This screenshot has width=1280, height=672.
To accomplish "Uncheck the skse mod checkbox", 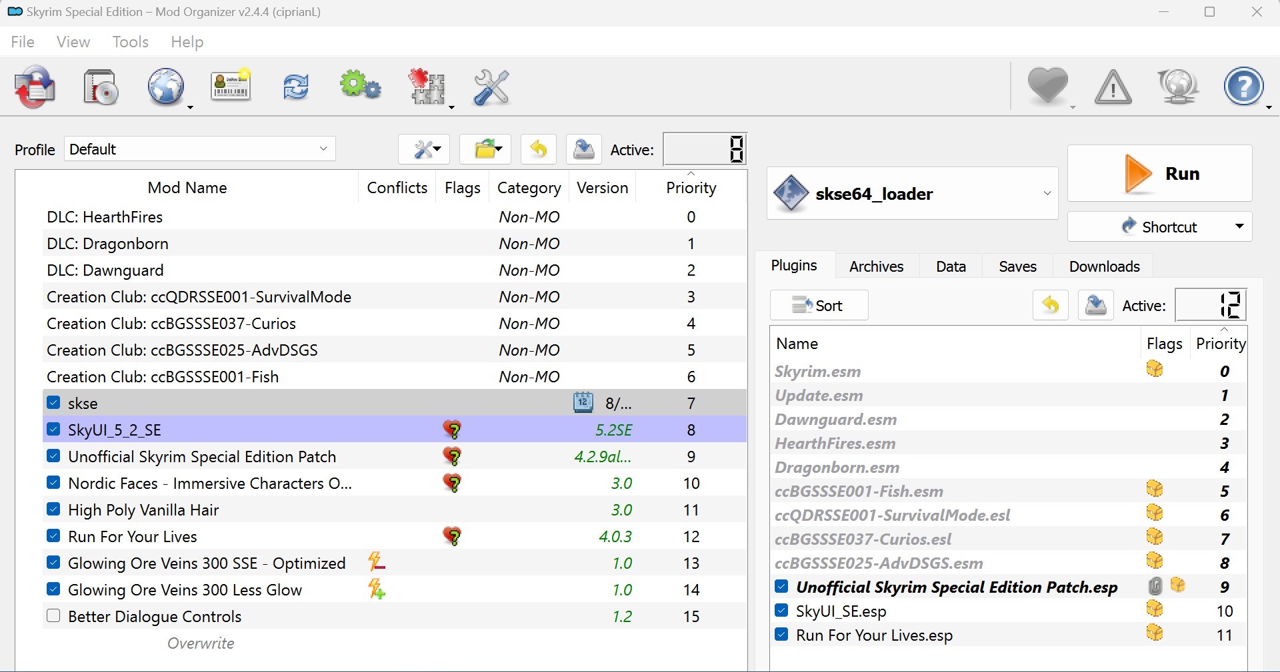I will (x=54, y=402).
